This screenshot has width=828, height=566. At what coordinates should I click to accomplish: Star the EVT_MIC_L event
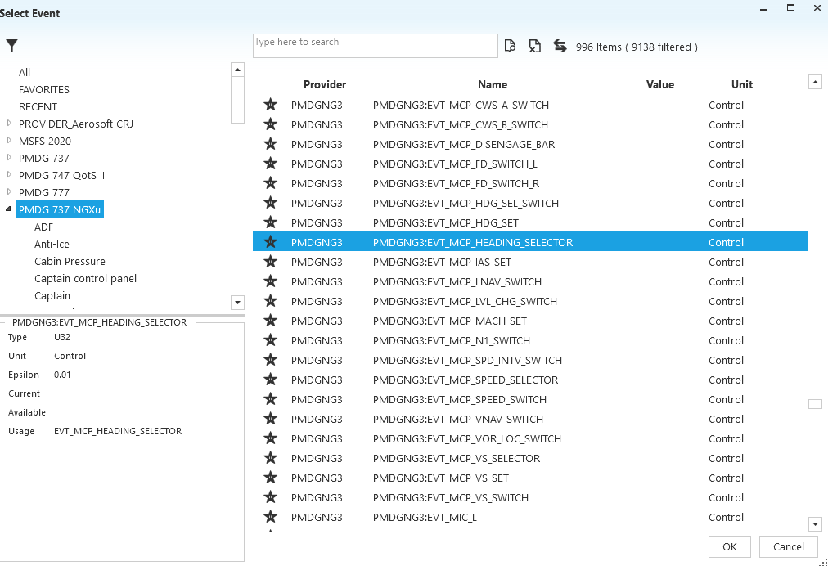(271, 517)
